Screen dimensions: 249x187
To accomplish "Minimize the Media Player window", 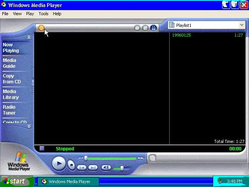I will [226, 5].
